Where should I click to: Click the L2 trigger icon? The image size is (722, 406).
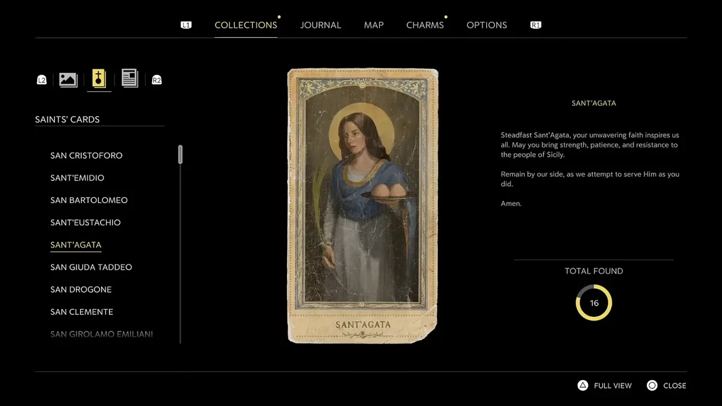[x=42, y=80]
